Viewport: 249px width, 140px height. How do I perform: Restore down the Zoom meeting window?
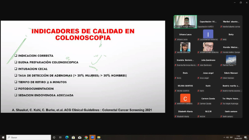tap(240, 2)
